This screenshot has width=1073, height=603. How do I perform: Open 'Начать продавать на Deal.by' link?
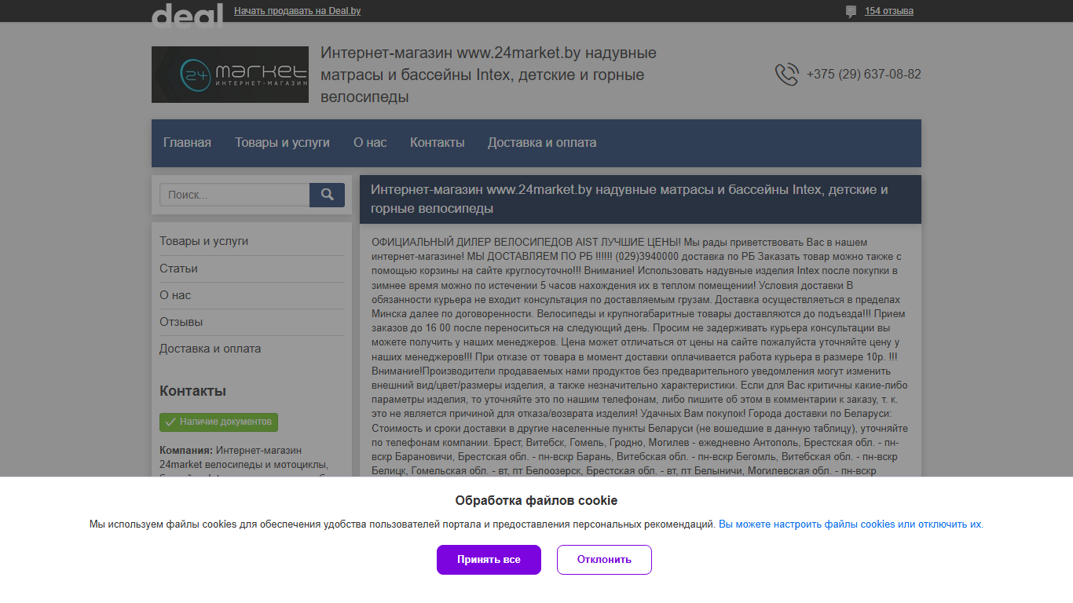[x=297, y=11]
